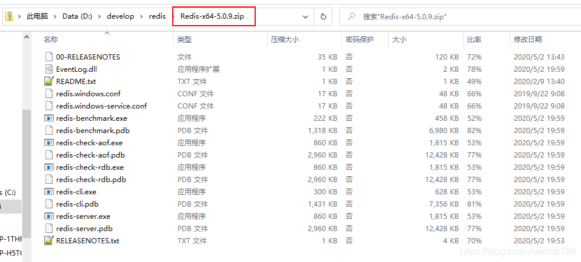Viewport: 581px width, 262px height.
Task: Select the redis-server.exe file name
Action: click(83, 216)
